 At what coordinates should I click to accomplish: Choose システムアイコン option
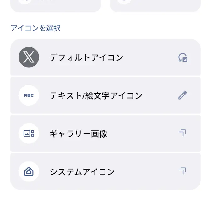(x=82, y=172)
